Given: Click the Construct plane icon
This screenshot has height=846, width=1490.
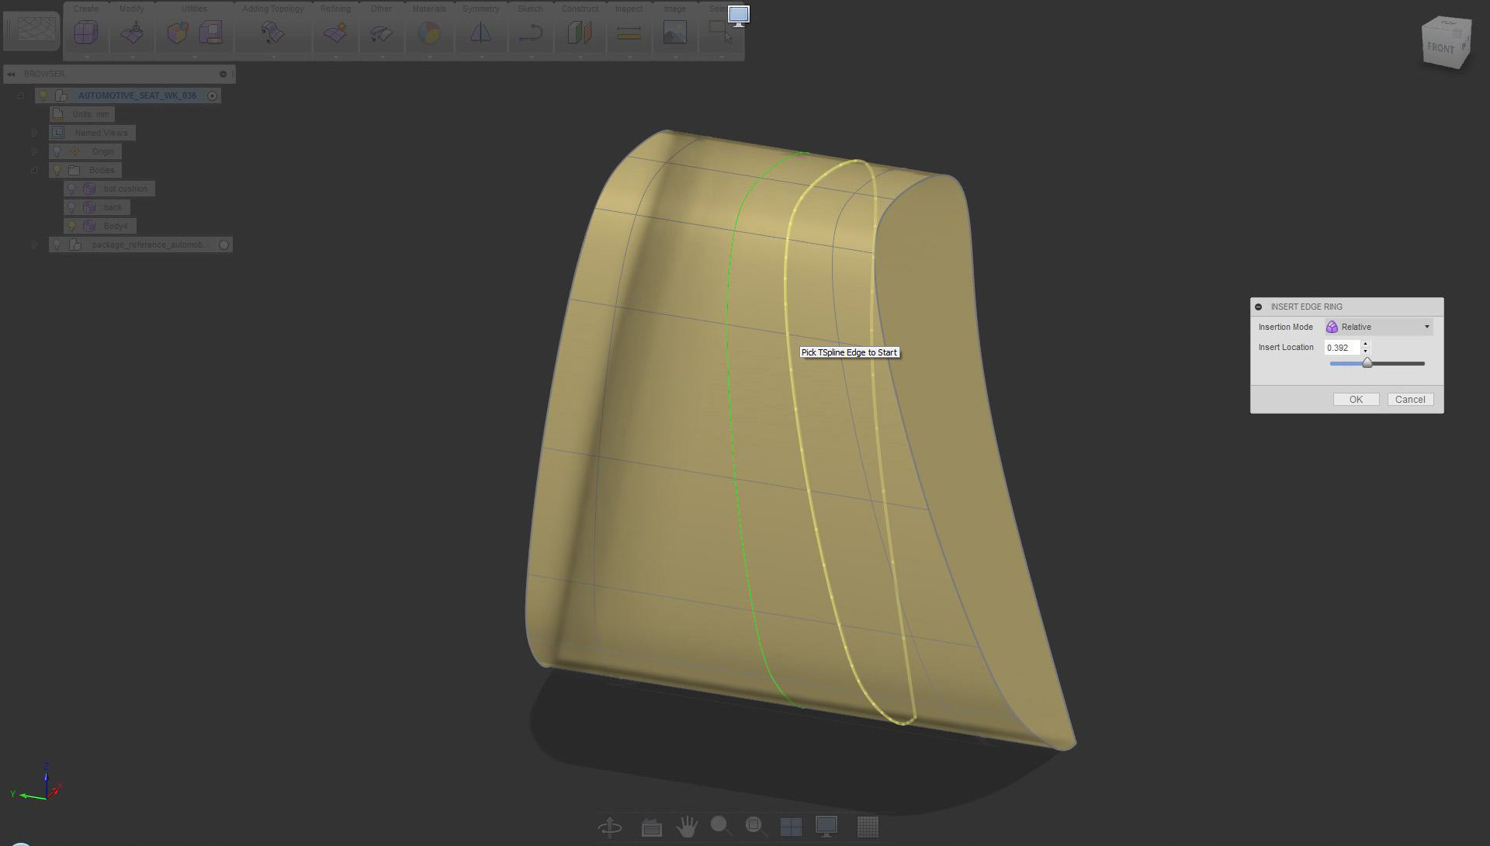Looking at the screenshot, I should click(579, 33).
